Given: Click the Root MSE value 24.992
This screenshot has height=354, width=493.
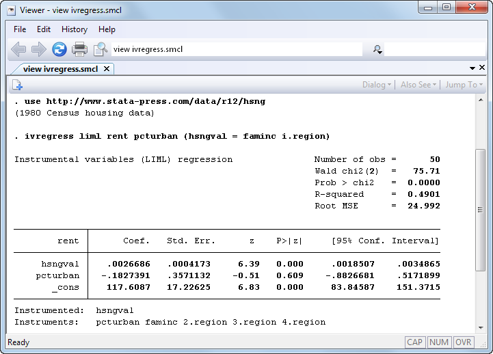Looking at the screenshot, I should click(424, 206).
